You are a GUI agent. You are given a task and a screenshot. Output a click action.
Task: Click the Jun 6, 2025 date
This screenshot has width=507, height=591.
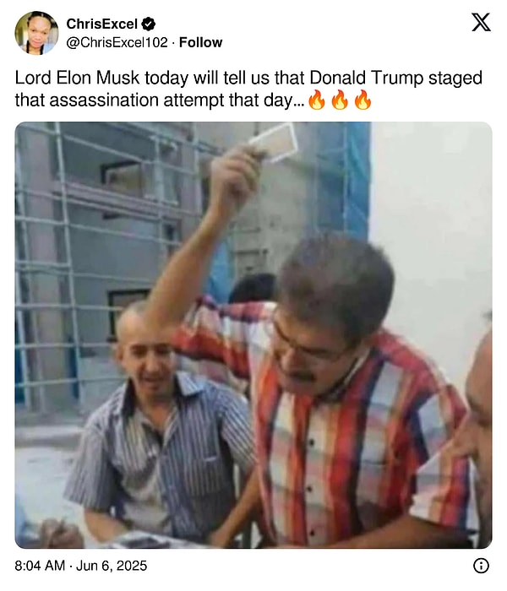point(112,566)
